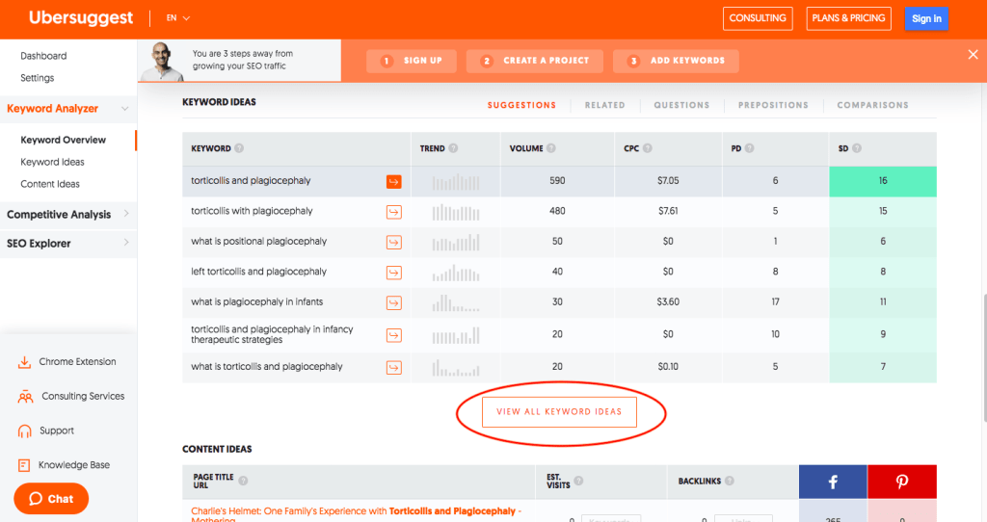This screenshot has height=522, width=987.
Task: Click arrow icon for what is positional plagiocephaly
Action: click(x=394, y=242)
